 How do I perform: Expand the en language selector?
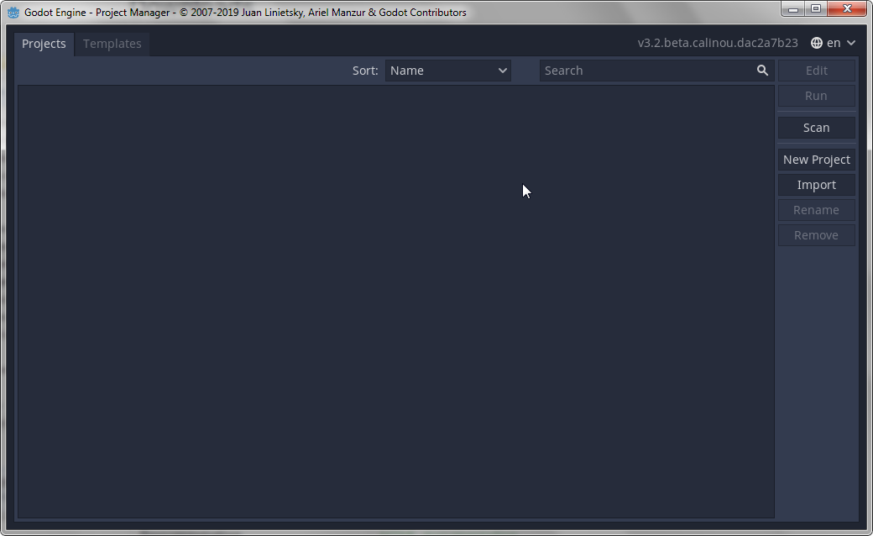(833, 43)
